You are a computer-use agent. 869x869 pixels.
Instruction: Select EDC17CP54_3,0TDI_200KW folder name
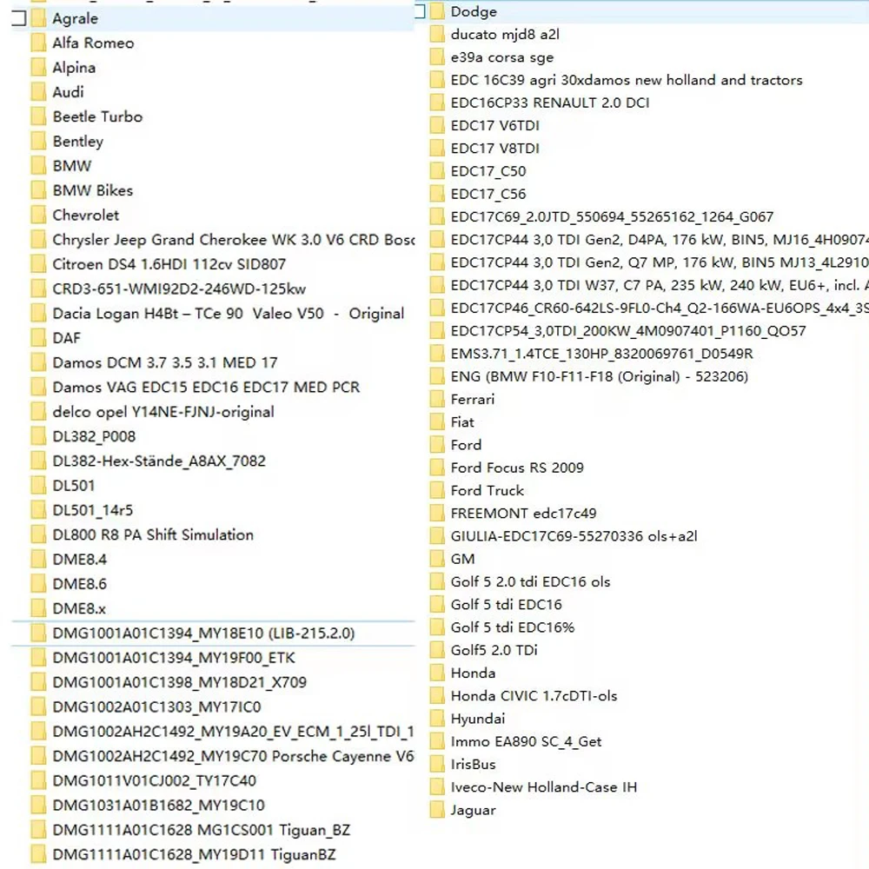point(628,331)
